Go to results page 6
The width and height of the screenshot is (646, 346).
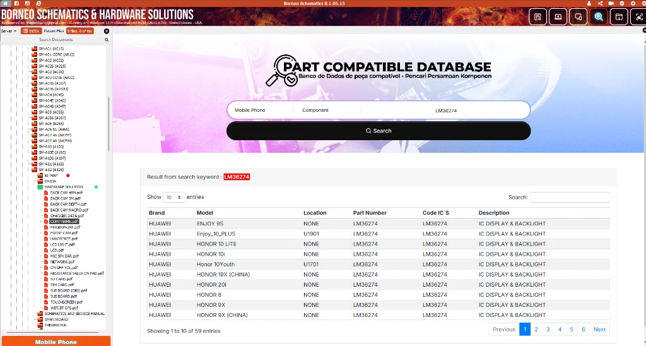point(584,329)
